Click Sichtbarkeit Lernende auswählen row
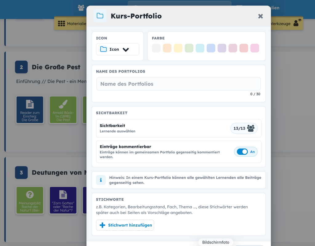The image size is (315, 246). tap(179, 128)
